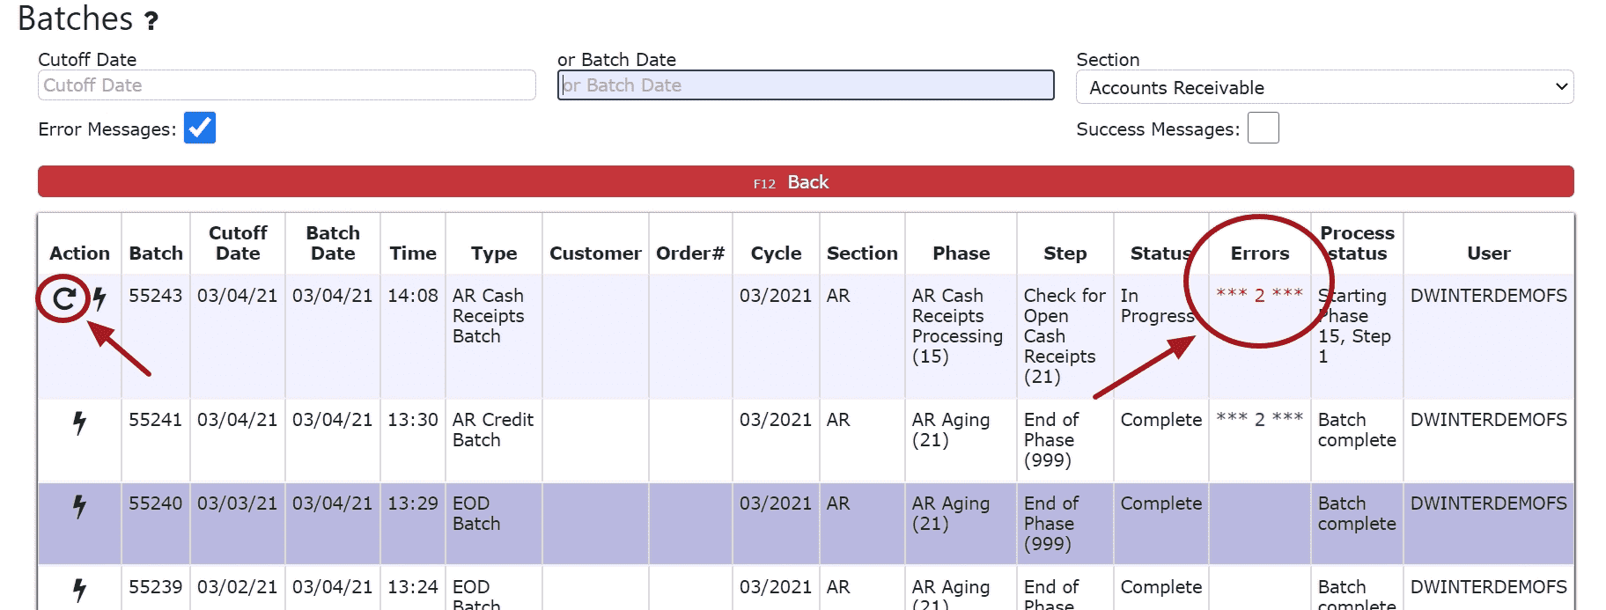This screenshot has width=1606, height=610.
Task: Click cutoff date 03/03/21 for batch 55240
Action: 238,503
